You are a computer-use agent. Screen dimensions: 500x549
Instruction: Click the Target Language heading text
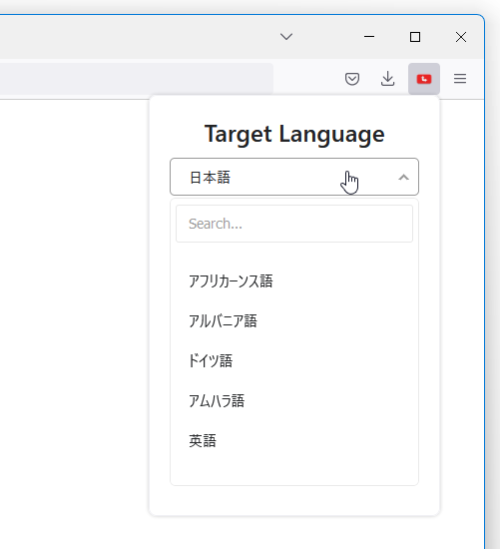[x=294, y=134]
